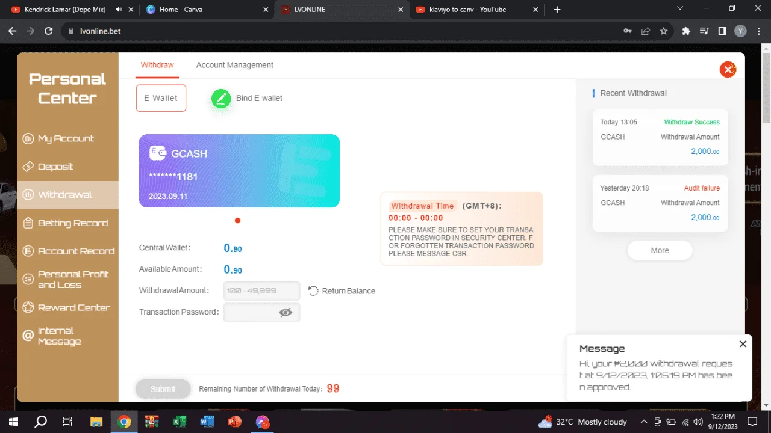
Task: Dismiss the Message notification popup
Action: tap(743, 344)
